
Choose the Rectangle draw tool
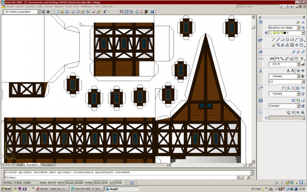coord(292,40)
